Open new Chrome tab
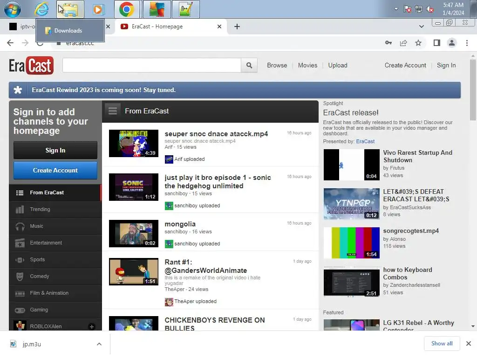This screenshot has height=357, width=477. [x=237, y=26]
